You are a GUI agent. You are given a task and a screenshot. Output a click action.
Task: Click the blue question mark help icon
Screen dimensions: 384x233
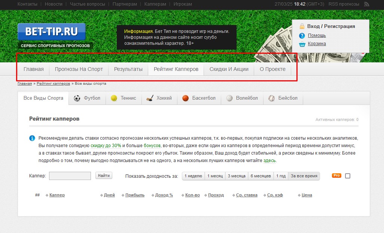point(302,35)
